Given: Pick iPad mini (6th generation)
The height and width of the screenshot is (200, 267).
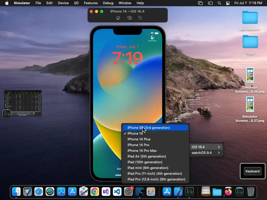Looking at the screenshot, I should tap(155, 168).
